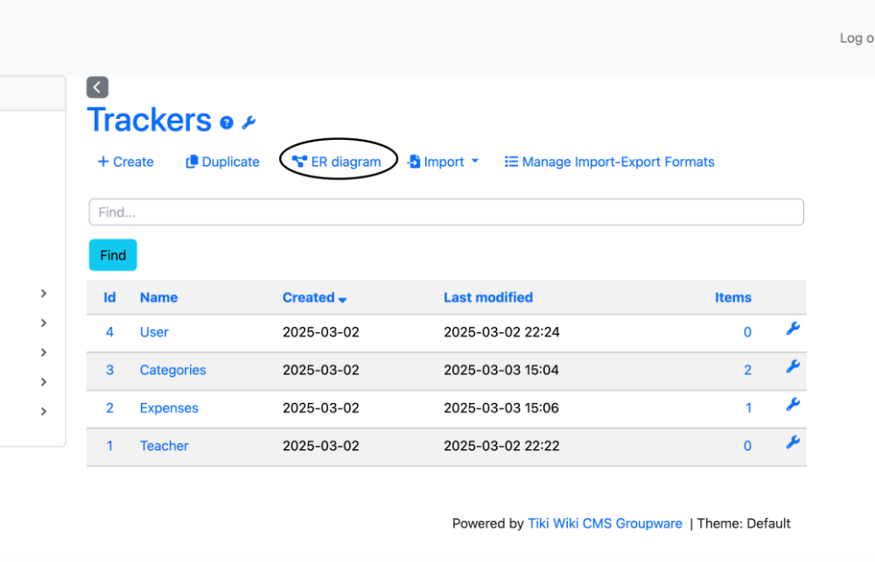Sort table by Last modified header
The width and height of the screenshot is (875, 562).
(x=488, y=298)
